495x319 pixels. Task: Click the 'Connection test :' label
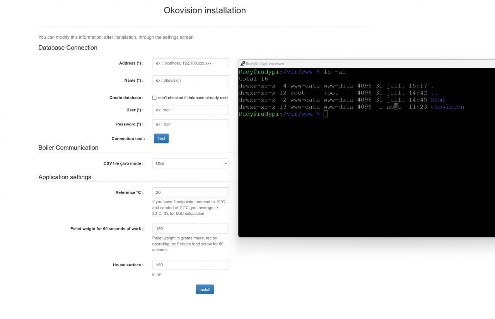pyautogui.click(x=128, y=139)
